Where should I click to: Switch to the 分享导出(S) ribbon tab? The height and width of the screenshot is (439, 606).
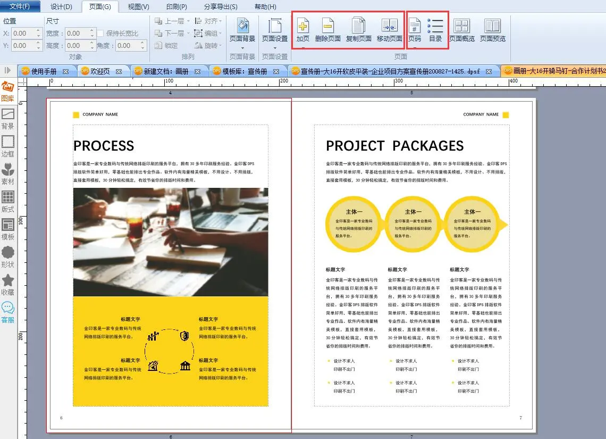(221, 6)
